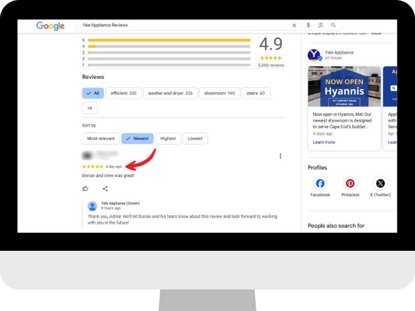The image size is (415, 311).
Task: Click the Yale Appliance Reviews search field
Action: click(182, 25)
